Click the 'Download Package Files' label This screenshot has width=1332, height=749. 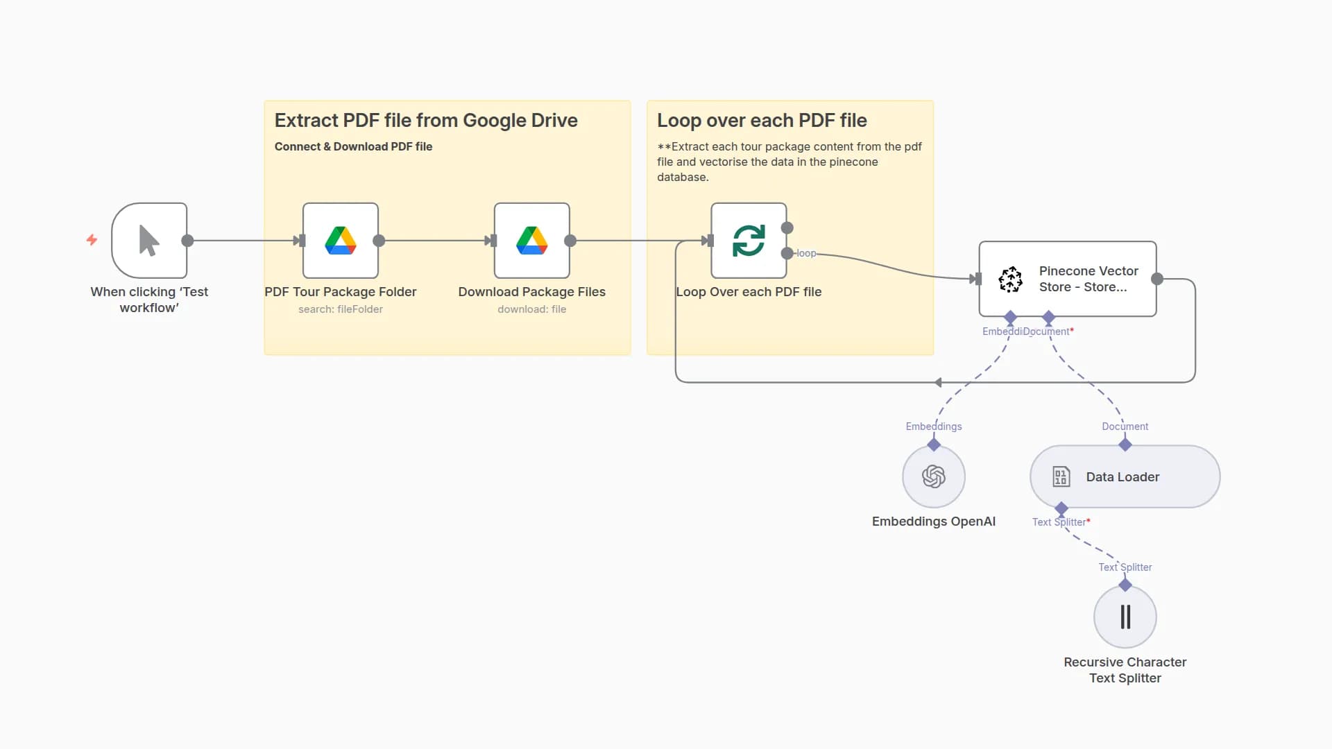(531, 292)
